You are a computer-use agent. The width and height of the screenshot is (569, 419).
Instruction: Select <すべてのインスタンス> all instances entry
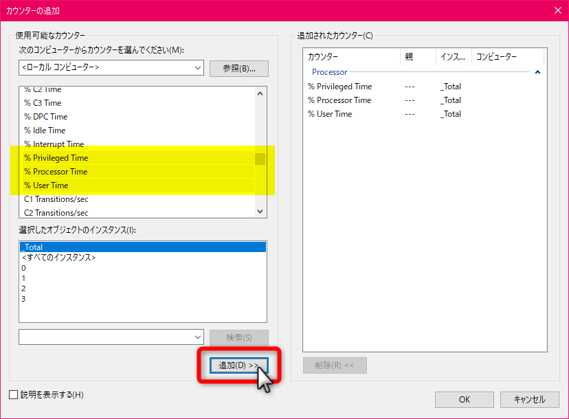pyautogui.click(x=143, y=258)
